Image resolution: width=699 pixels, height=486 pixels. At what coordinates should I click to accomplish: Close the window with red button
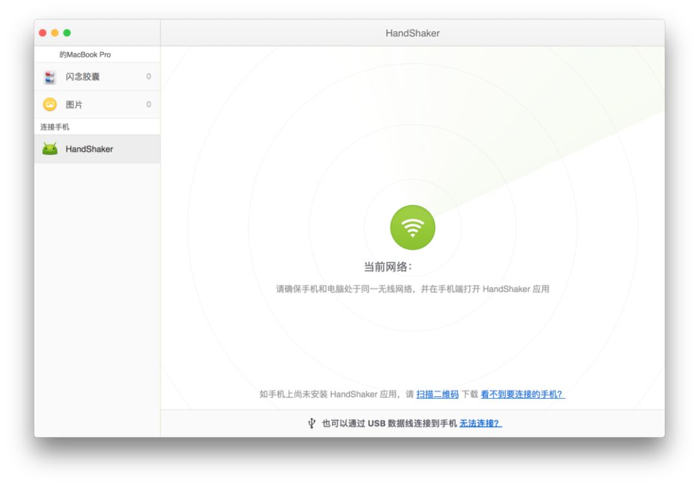pyautogui.click(x=43, y=33)
